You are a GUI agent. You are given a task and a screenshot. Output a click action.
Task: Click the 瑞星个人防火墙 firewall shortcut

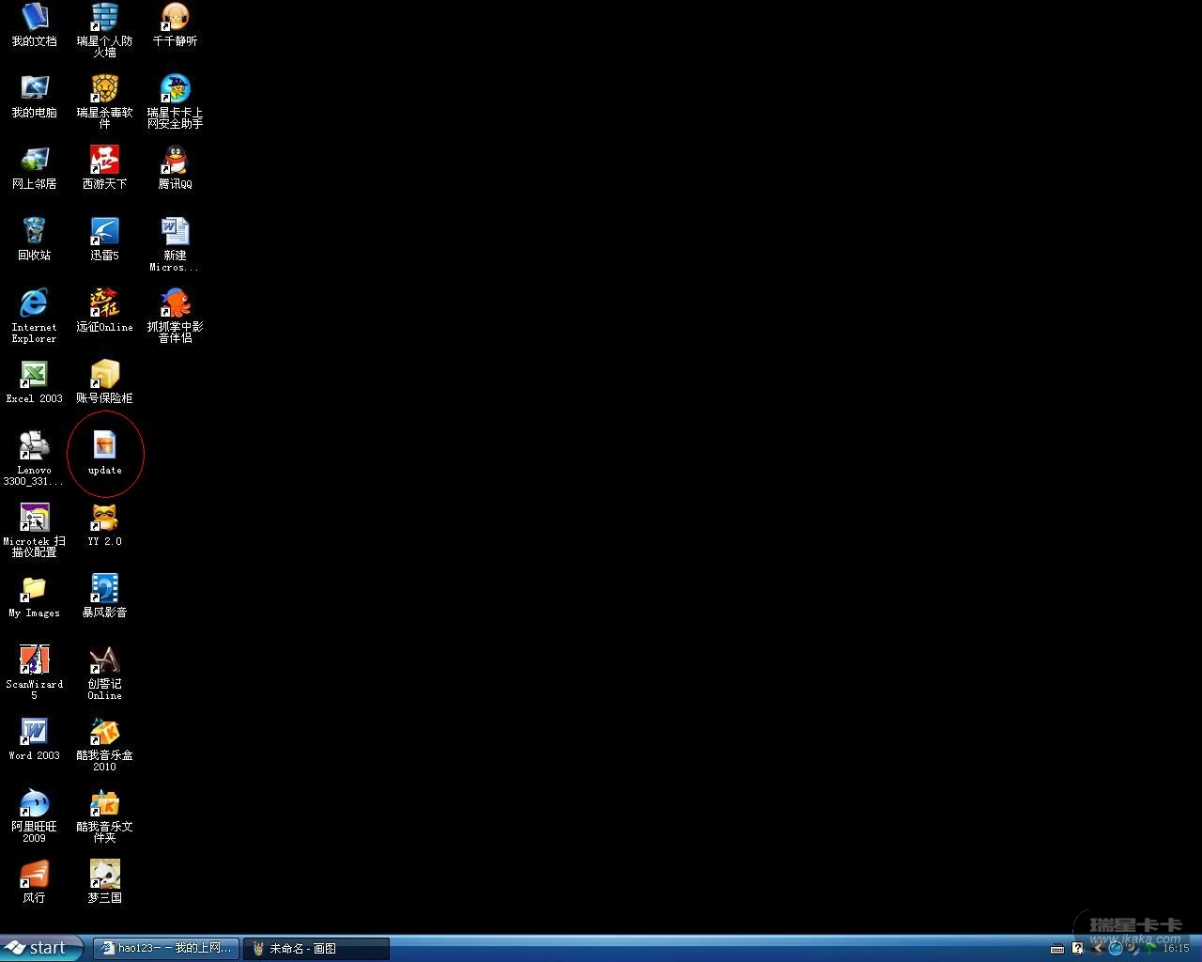[104, 30]
